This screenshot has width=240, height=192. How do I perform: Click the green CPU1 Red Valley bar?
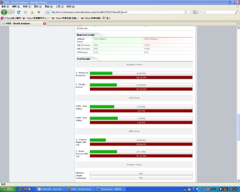(x=102, y=107)
